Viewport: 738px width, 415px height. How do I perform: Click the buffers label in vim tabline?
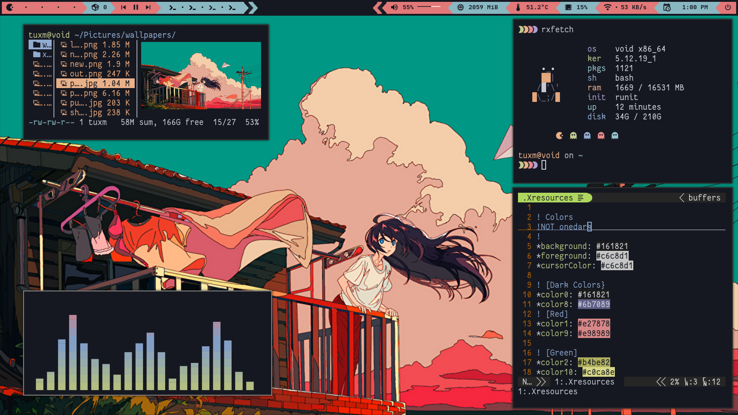click(704, 198)
